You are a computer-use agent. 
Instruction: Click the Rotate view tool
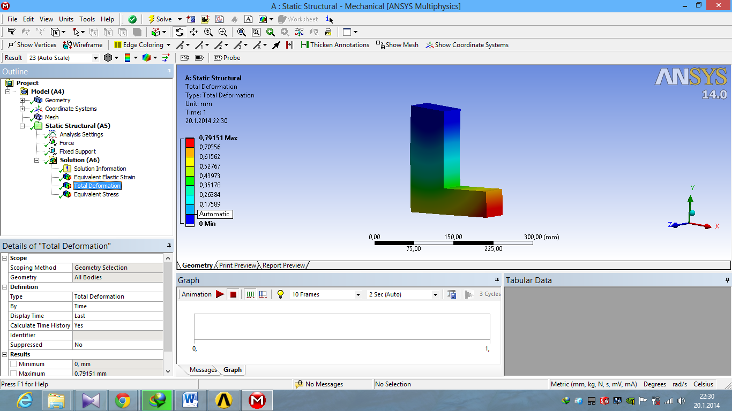(180, 32)
